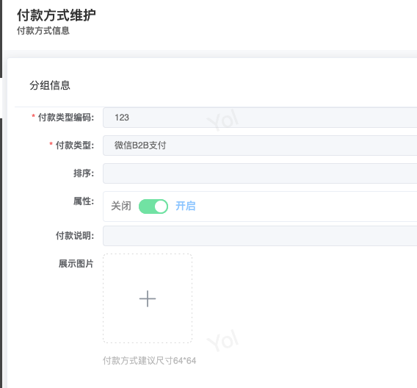
Task: Click the 付款说明 field label
Action: (75, 236)
